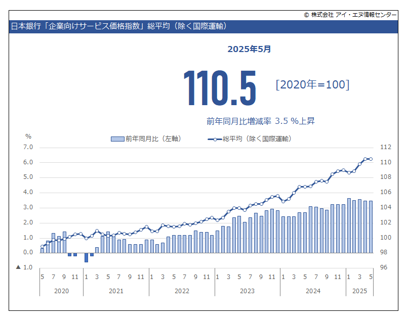
Task: Click the legend label 前年同月比（左軸）
Action: point(153,139)
